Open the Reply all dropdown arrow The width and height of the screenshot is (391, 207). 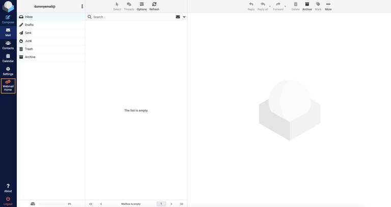coord(270,6)
